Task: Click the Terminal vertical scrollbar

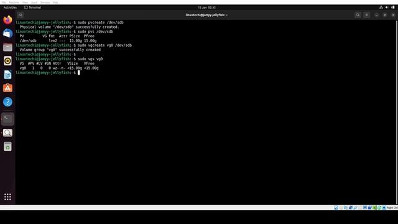Action: [397, 112]
